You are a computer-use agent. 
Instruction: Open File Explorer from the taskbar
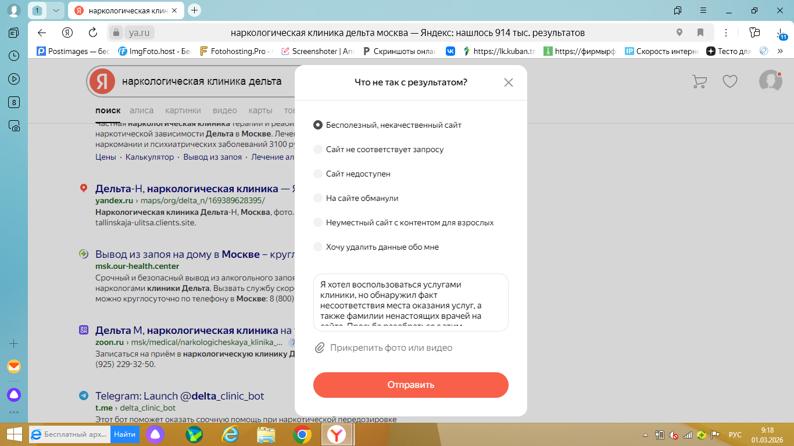click(266, 434)
